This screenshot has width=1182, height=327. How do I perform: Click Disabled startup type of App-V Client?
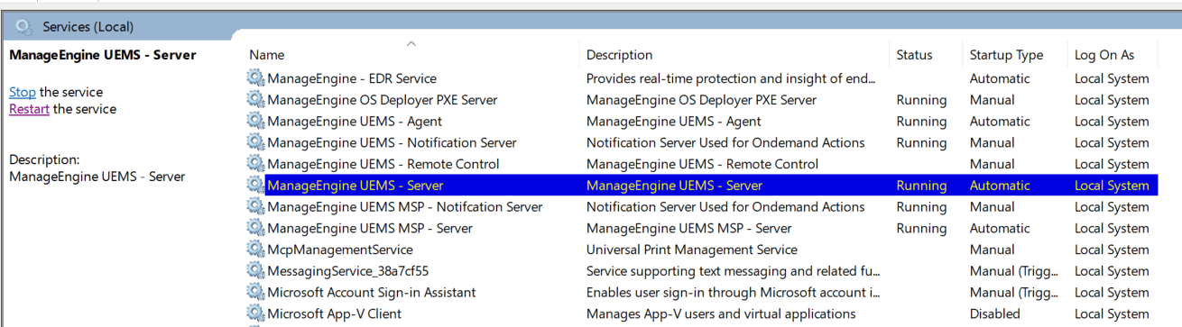(995, 313)
